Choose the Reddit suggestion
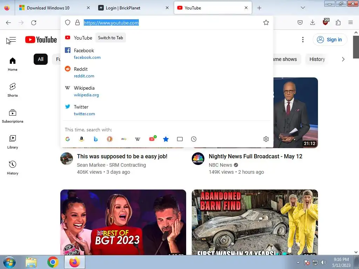 (167, 72)
